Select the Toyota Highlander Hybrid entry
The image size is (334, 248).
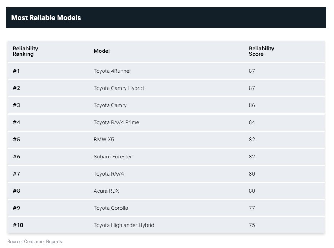click(x=124, y=225)
